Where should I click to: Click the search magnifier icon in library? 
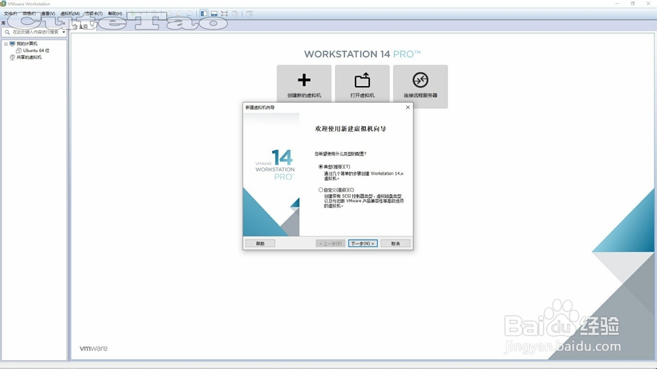(7, 32)
